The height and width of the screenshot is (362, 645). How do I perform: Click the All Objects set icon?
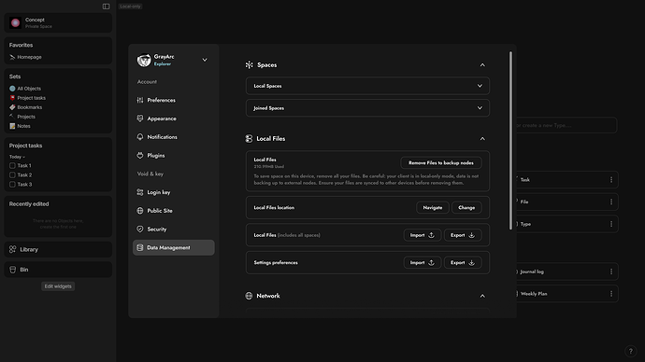tap(12, 89)
